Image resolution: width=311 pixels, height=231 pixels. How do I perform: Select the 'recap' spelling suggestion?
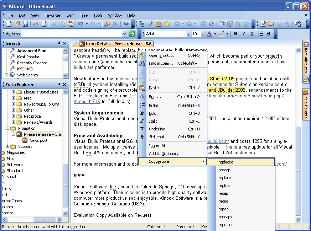[x=241, y=193]
